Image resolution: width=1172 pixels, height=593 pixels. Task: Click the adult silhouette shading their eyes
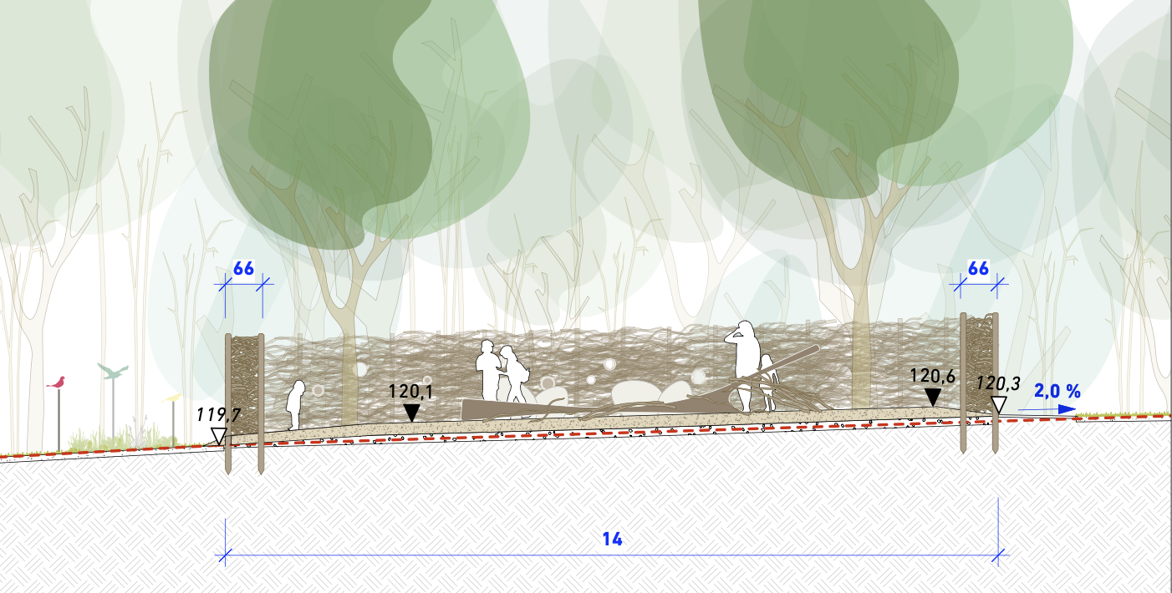[742, 365]
